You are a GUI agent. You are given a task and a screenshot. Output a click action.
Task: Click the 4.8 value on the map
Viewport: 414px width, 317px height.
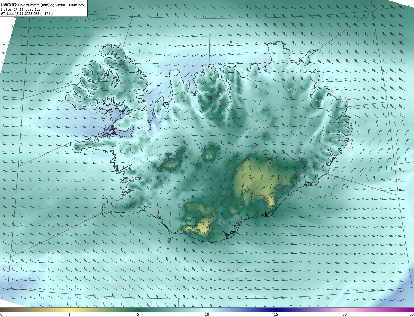(218, 95)
